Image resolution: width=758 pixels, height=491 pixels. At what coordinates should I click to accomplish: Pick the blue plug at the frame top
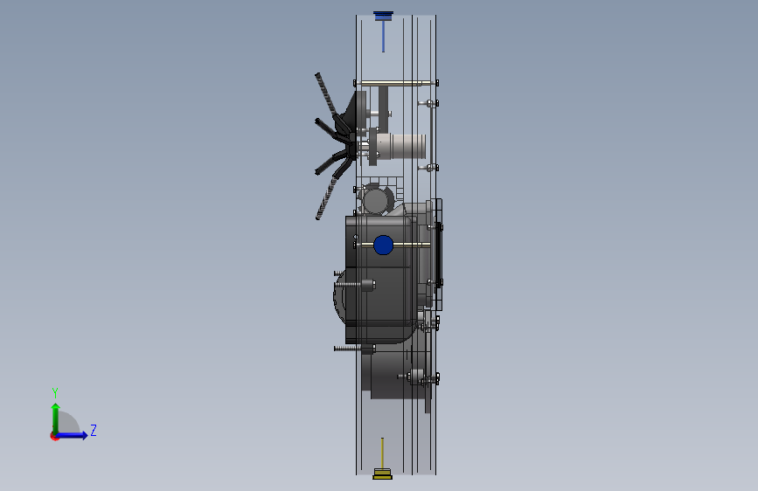click(x=383, y=17)
